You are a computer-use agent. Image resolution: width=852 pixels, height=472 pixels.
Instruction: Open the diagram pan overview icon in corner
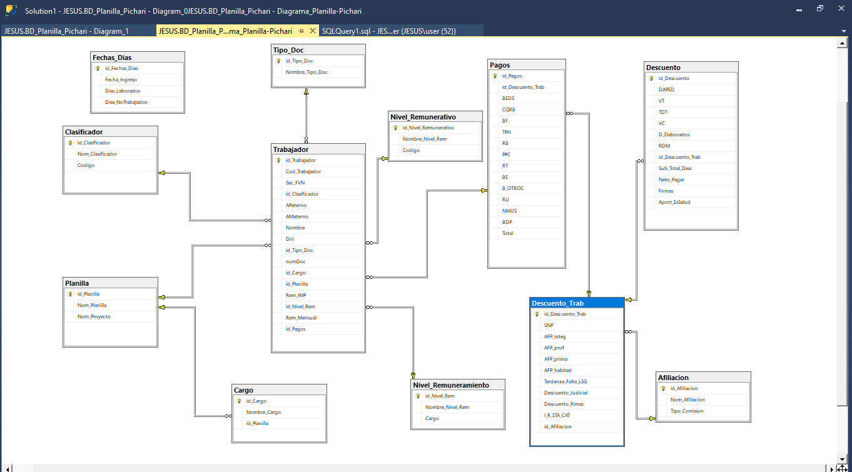click(841, 468)
